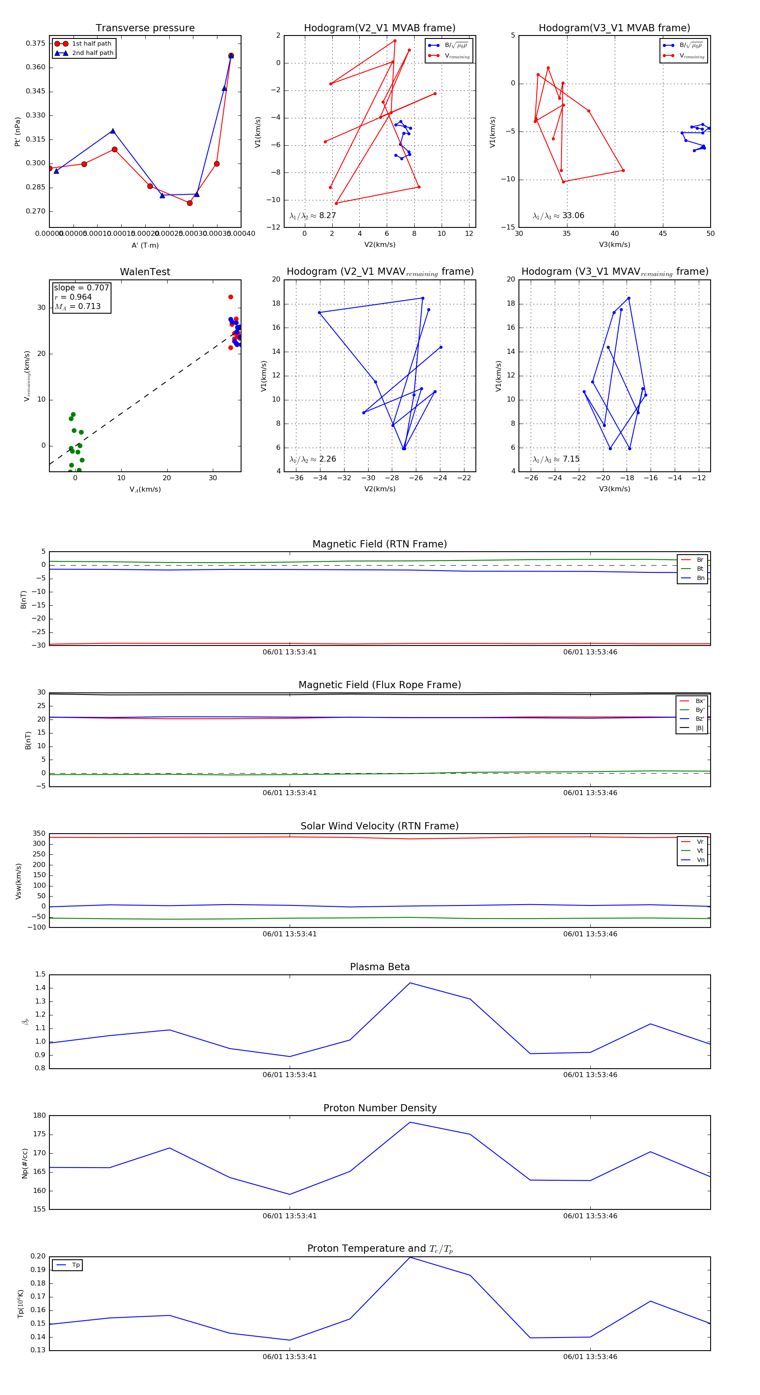Click the 'Magnetic Field (Flux Rope Frame)' title
Image resolution: width=760 pixels, height=1395 pixels.
coord(380,685)
